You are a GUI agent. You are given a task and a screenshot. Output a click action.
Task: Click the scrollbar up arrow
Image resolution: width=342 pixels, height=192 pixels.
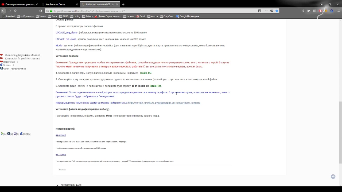coord(340,20)
